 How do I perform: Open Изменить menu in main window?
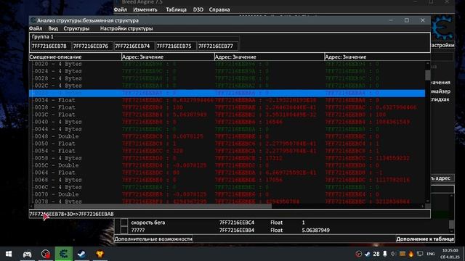point(145,9)
